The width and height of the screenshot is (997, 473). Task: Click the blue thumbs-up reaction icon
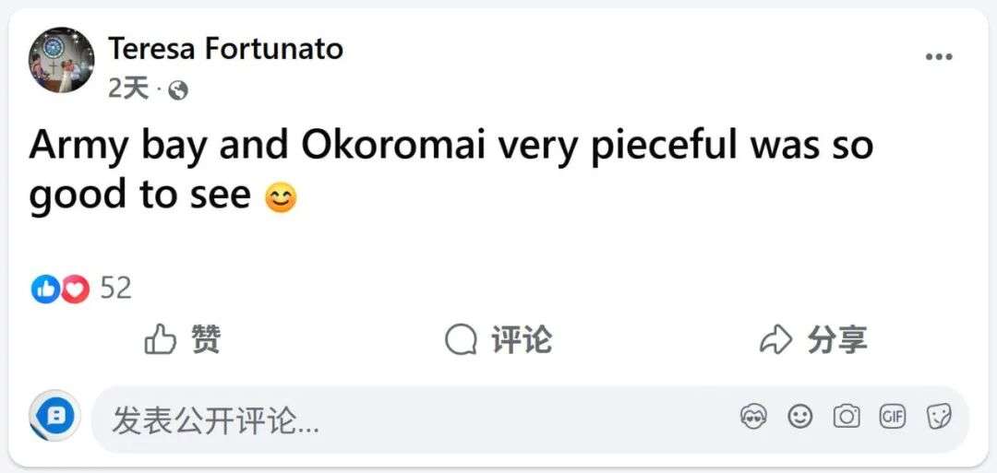pos(44,289)
